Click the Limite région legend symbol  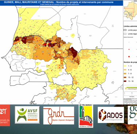[125, 34]
